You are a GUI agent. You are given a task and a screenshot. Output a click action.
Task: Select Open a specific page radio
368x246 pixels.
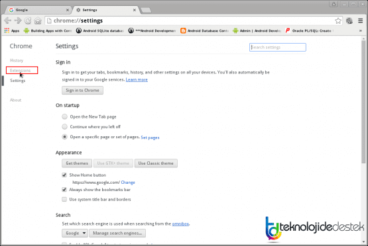(x=64, y=137)
